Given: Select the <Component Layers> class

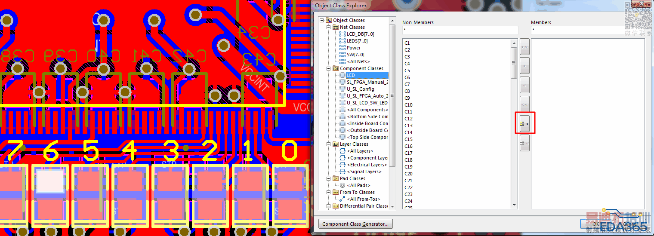Looking at the screenshot, I should (x=367, y=158).
